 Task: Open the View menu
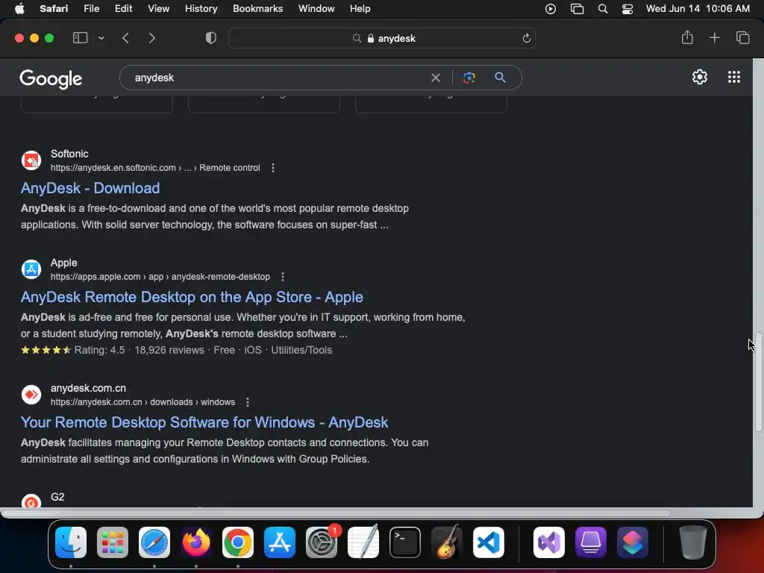(x=158, y=9)
